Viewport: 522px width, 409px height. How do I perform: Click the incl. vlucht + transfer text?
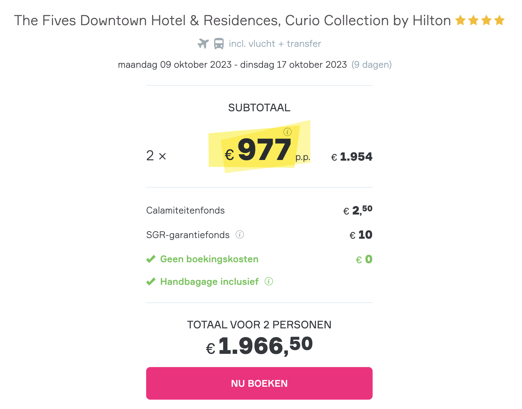pyautogui.click(x=275, y=44)
